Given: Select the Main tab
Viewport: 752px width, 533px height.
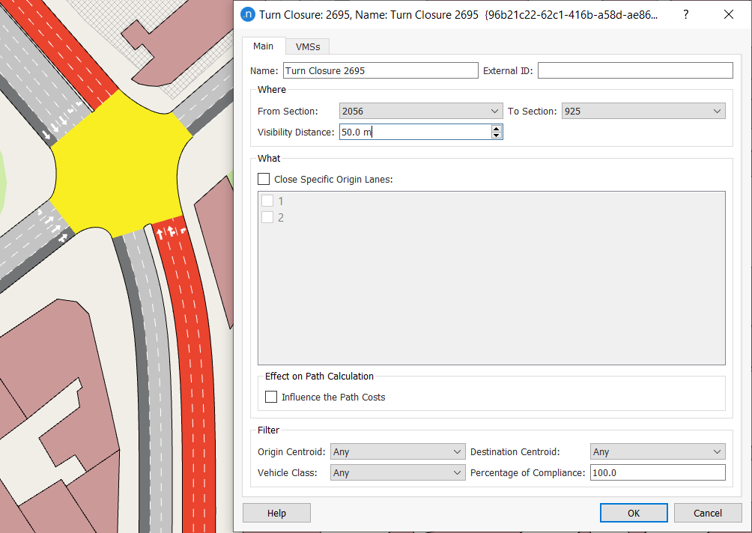Looking at the screenshot, I should point(263,46).
